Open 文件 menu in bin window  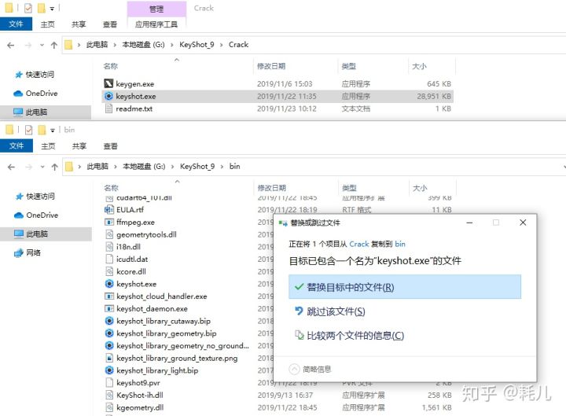point(17,146)
